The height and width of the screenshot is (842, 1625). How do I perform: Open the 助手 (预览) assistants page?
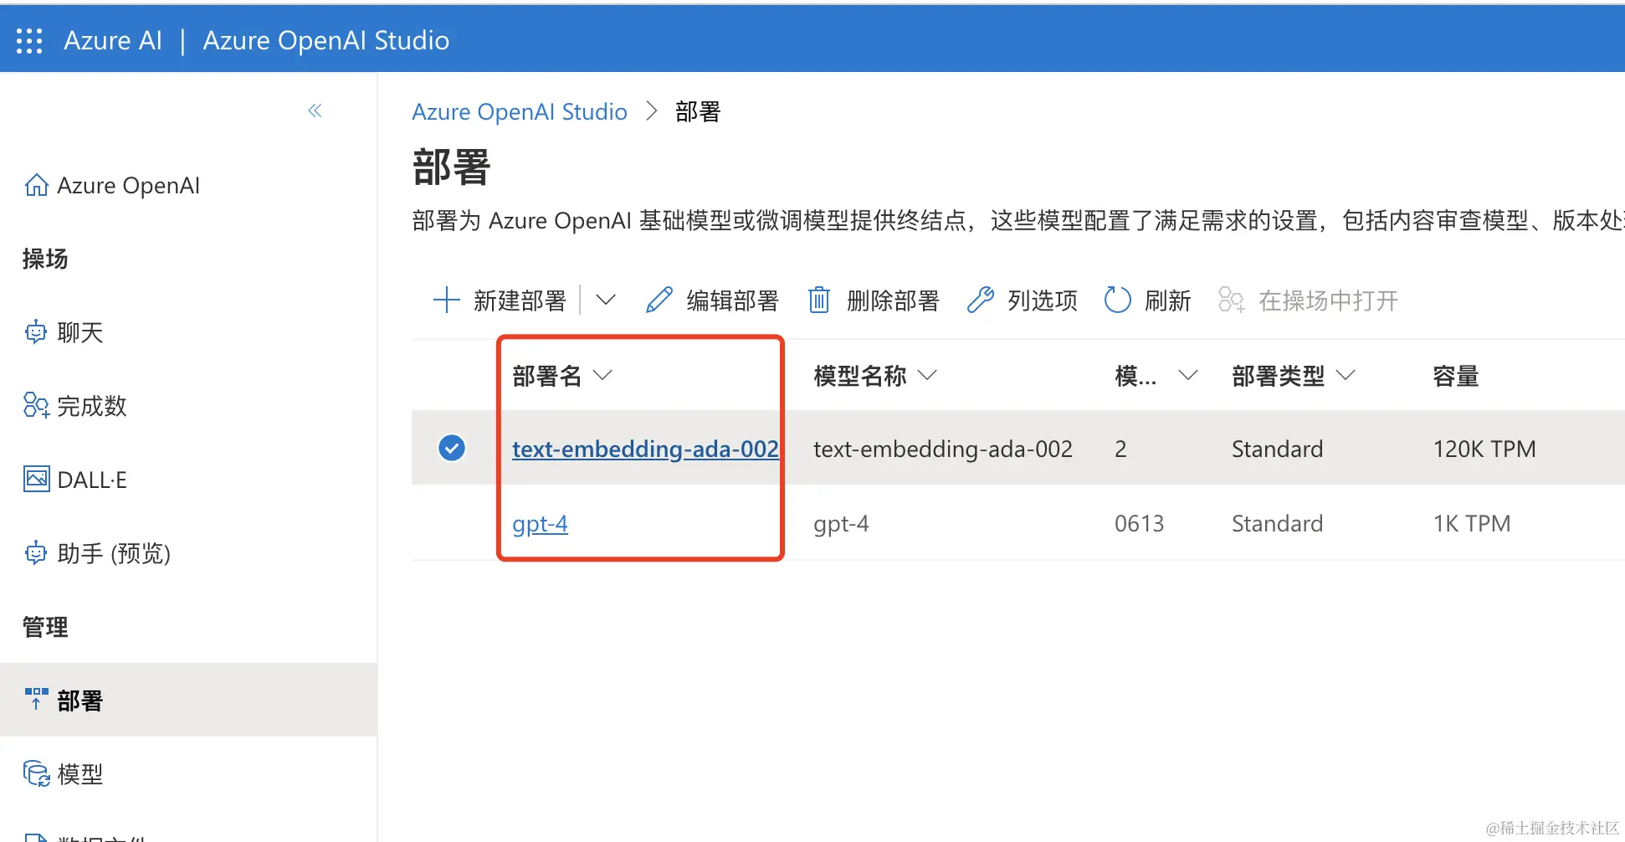(x=97, y=553)
